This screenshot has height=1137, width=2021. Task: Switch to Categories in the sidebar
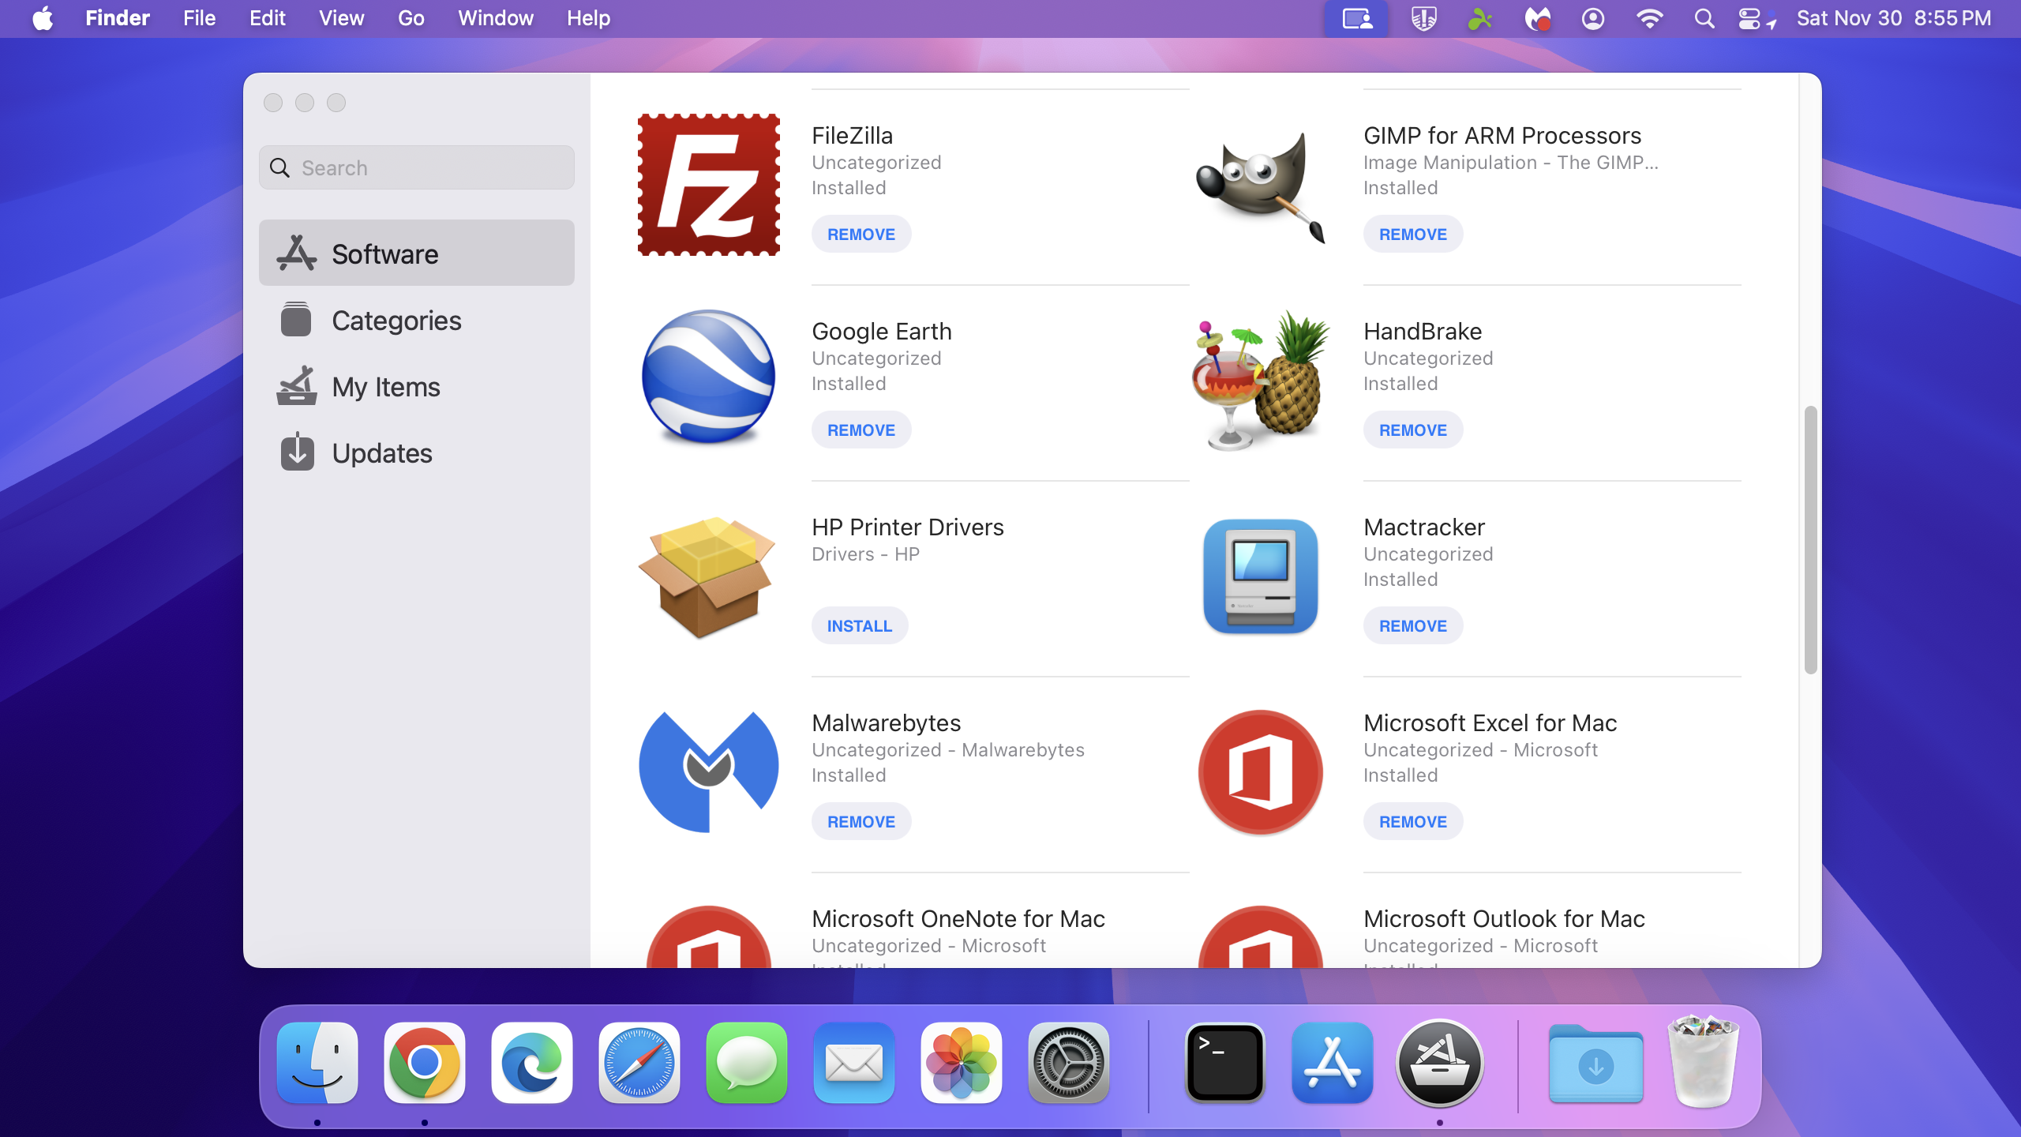pos(417,320)
